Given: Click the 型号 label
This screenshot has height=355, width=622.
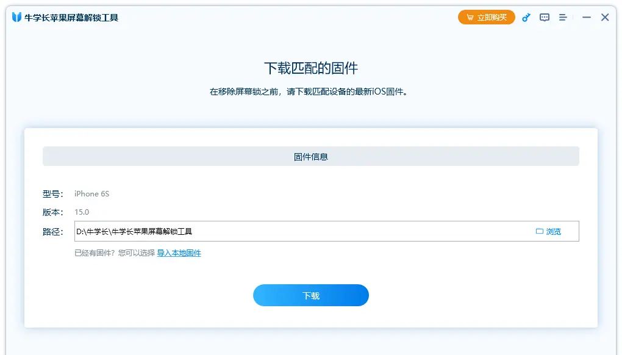Looking at the screenshot, I should [x=53, y=194].
